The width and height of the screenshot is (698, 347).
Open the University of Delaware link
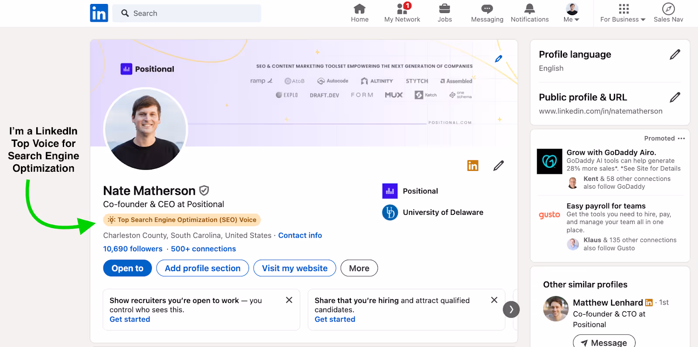click(x=443, y=212)
